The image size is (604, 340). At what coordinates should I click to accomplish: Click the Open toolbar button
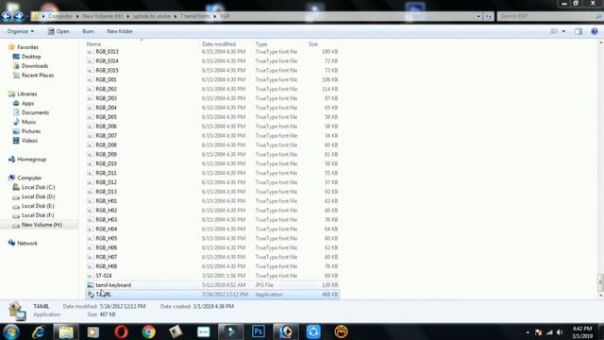[59, 31]
